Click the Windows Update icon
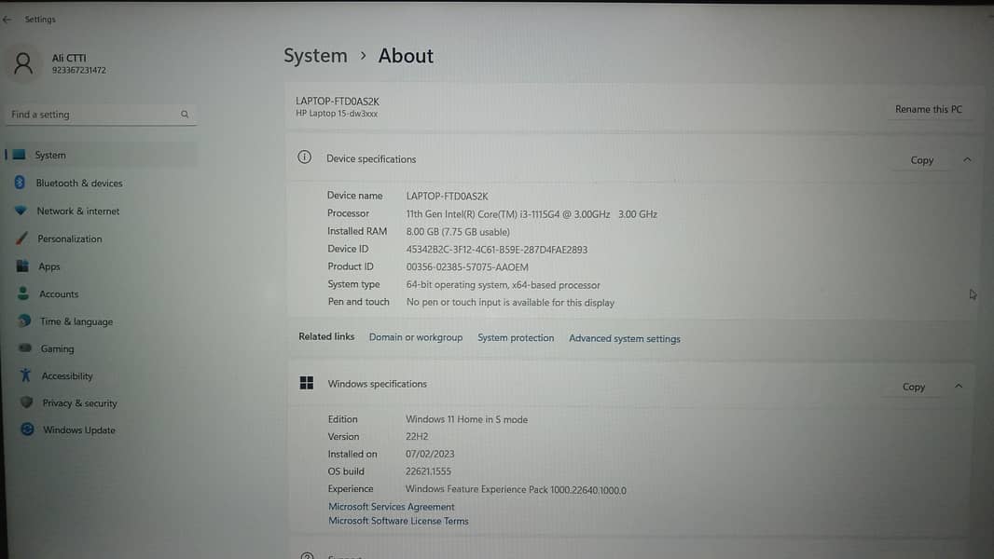Viewport: 994px width, 559px height. 27,430
